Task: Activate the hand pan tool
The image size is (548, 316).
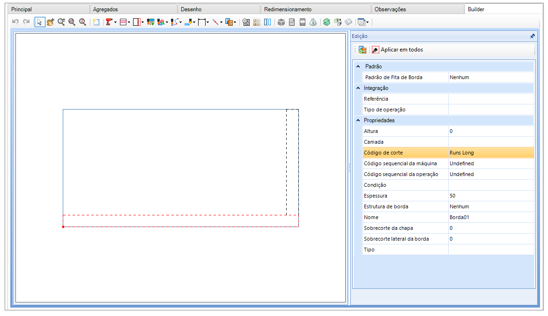Action: (50, 22)
